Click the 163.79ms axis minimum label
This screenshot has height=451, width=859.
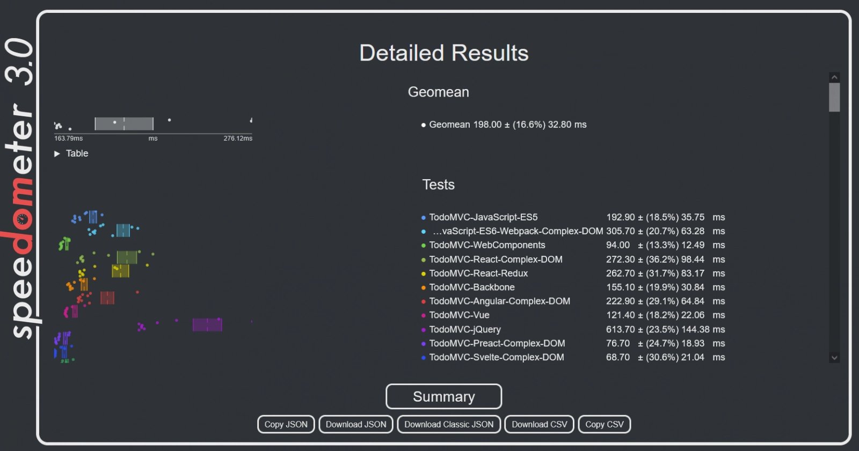point(68,138)
